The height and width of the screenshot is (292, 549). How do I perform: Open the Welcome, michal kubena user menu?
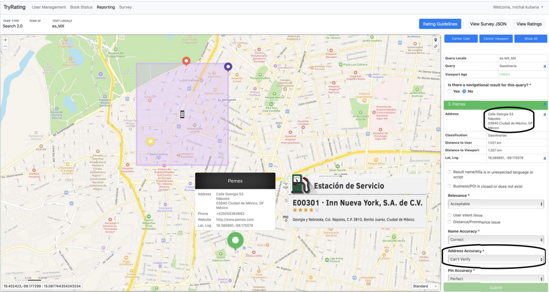[518, 7]
